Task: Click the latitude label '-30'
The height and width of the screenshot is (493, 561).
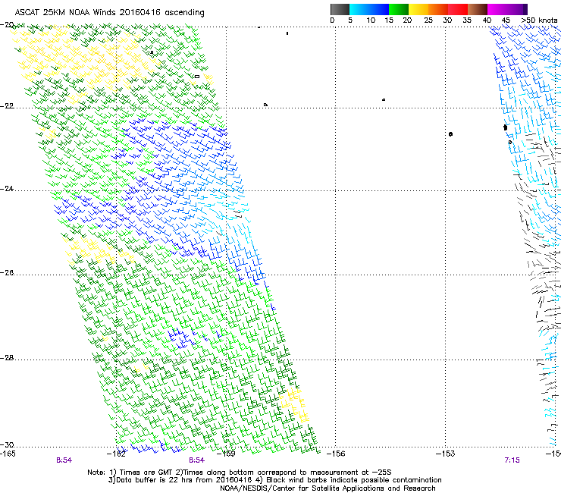Action: (7, 444)
